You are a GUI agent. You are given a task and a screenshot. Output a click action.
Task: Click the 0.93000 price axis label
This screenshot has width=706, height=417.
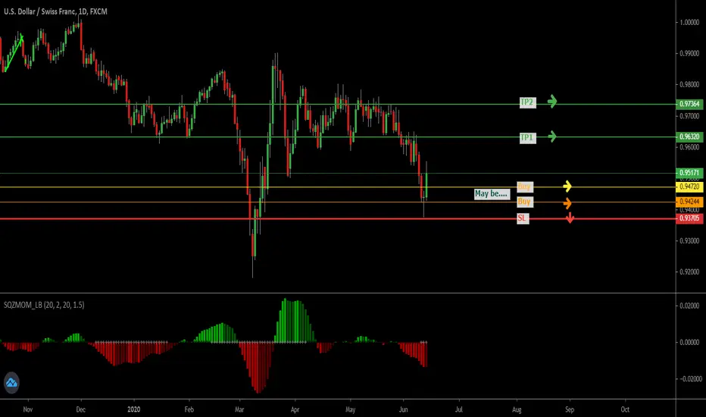(x=689, y=241)
